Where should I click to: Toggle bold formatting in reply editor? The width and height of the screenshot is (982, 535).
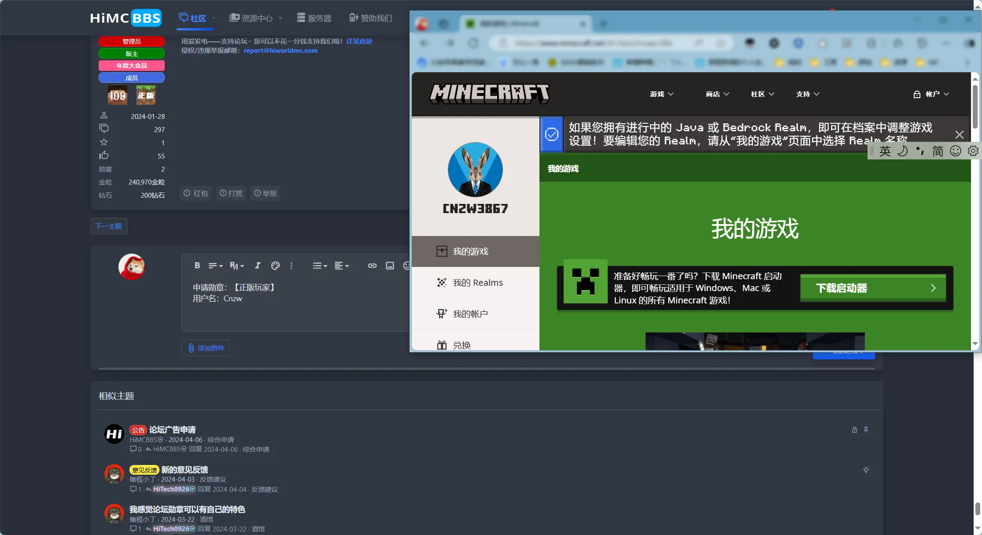click(197, 266)
